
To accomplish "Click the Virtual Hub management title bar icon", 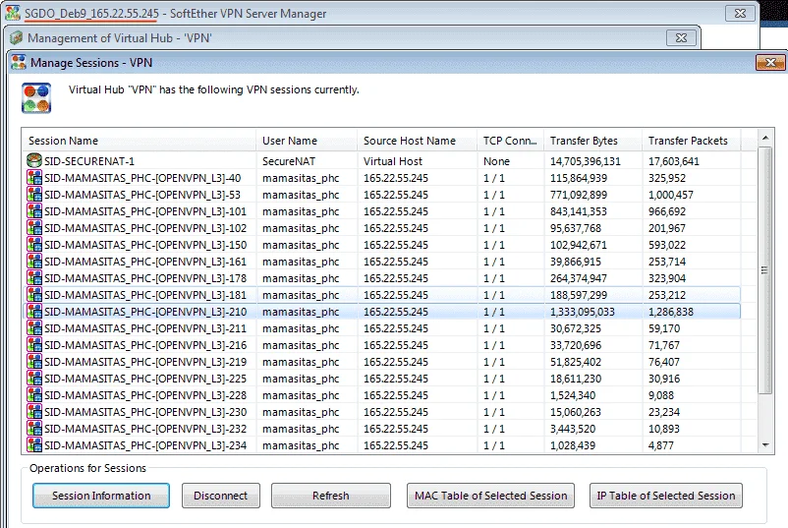I will 16,37.
